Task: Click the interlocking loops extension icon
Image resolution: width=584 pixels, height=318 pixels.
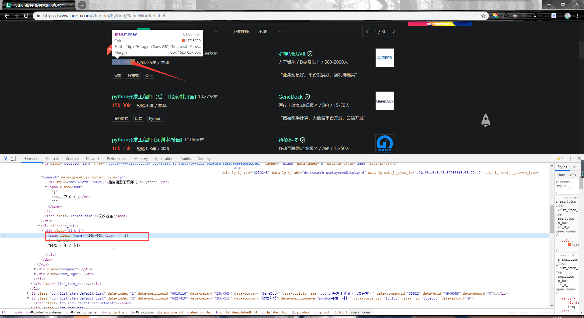Action: coord(505,16)
